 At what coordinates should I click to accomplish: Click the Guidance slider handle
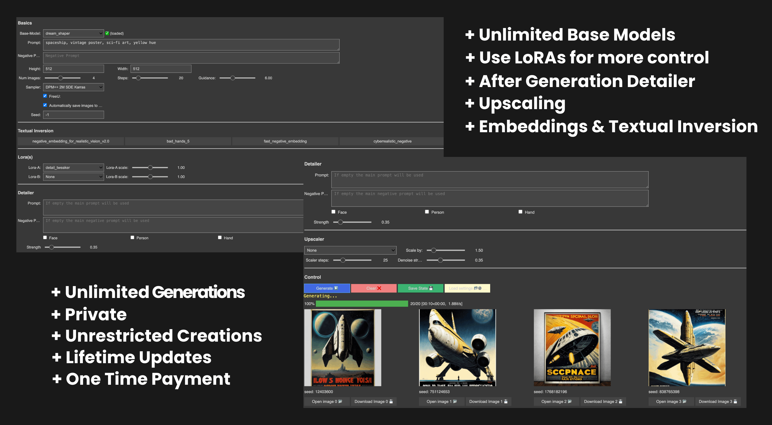pyautogui.click(x=232, y=78)
